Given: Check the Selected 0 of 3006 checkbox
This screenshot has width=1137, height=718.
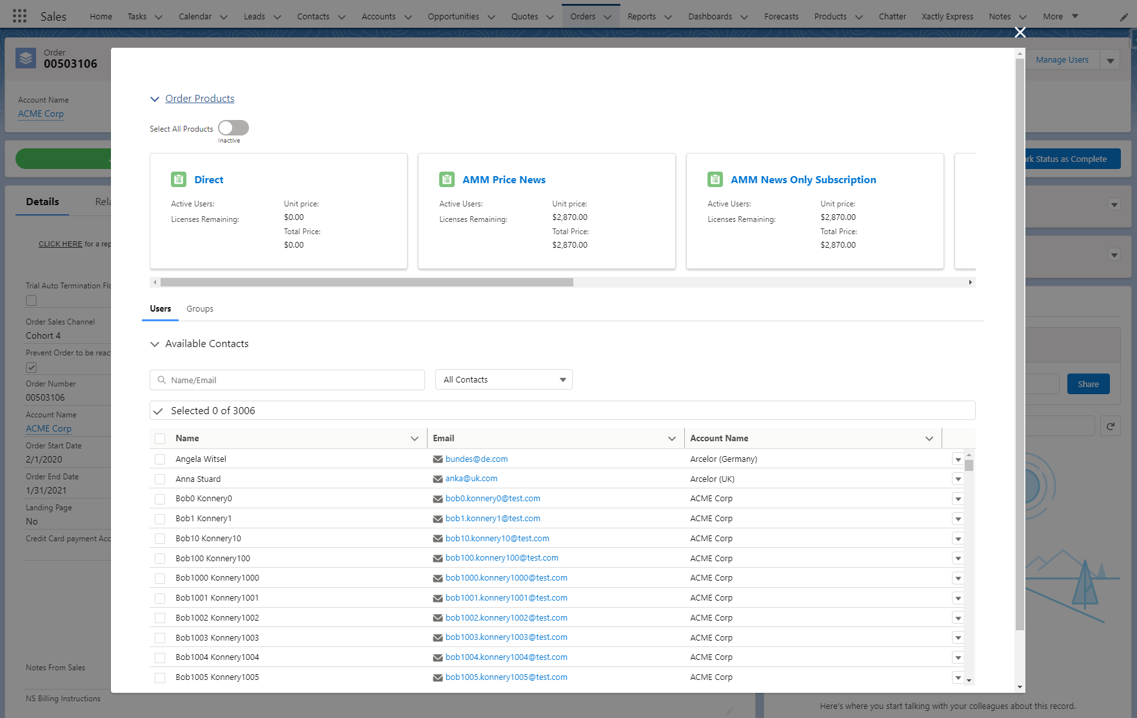Looking at the screenshot, I should coord(158,410).
